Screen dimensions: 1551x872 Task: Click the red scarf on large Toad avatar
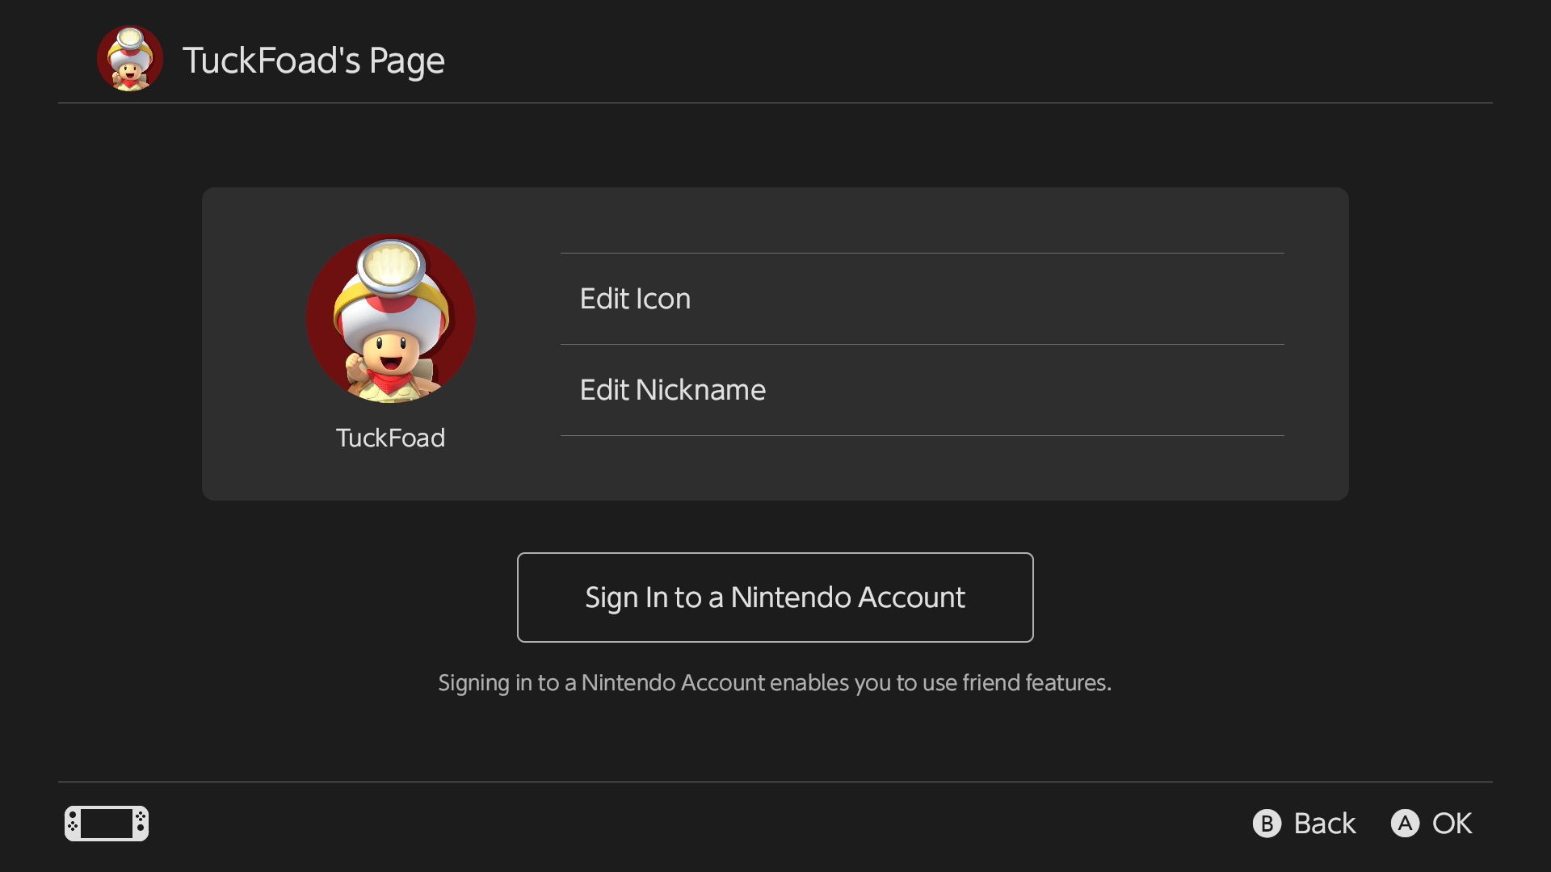point(389,383)
